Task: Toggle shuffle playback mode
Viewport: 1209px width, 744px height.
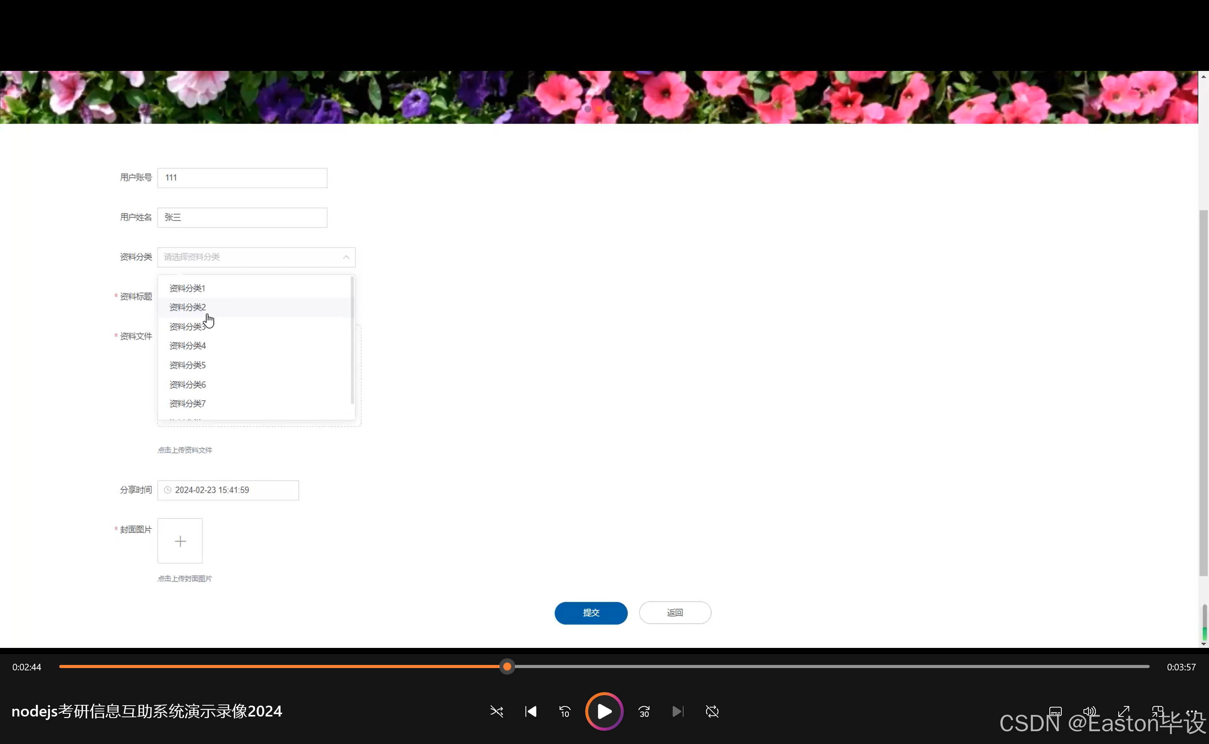Action: coord(496,711)
